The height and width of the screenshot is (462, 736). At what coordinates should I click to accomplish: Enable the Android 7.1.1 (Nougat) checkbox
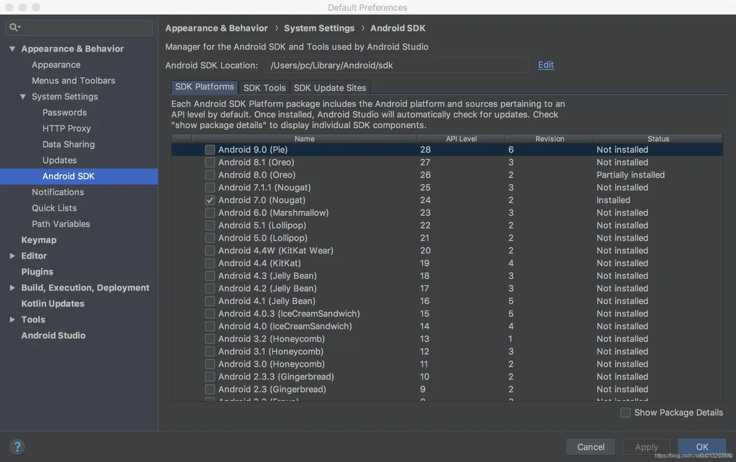(210, 187)
